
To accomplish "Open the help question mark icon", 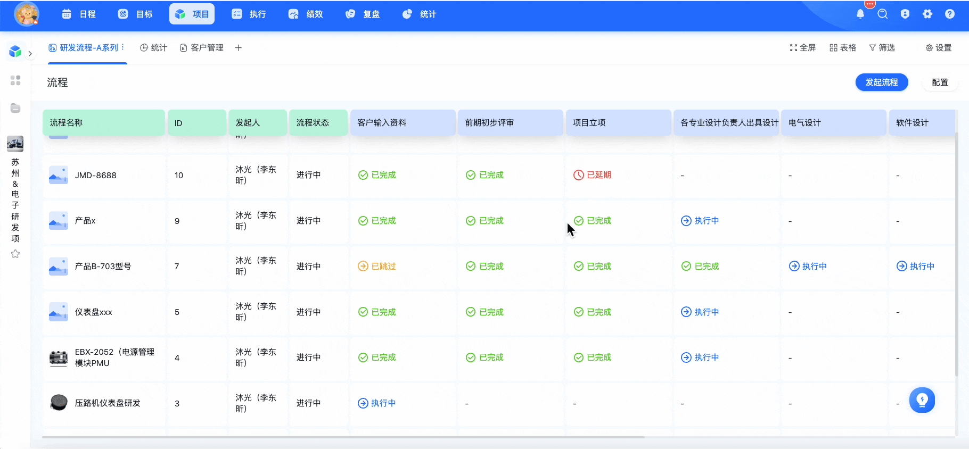I will (x=950, y=14).
